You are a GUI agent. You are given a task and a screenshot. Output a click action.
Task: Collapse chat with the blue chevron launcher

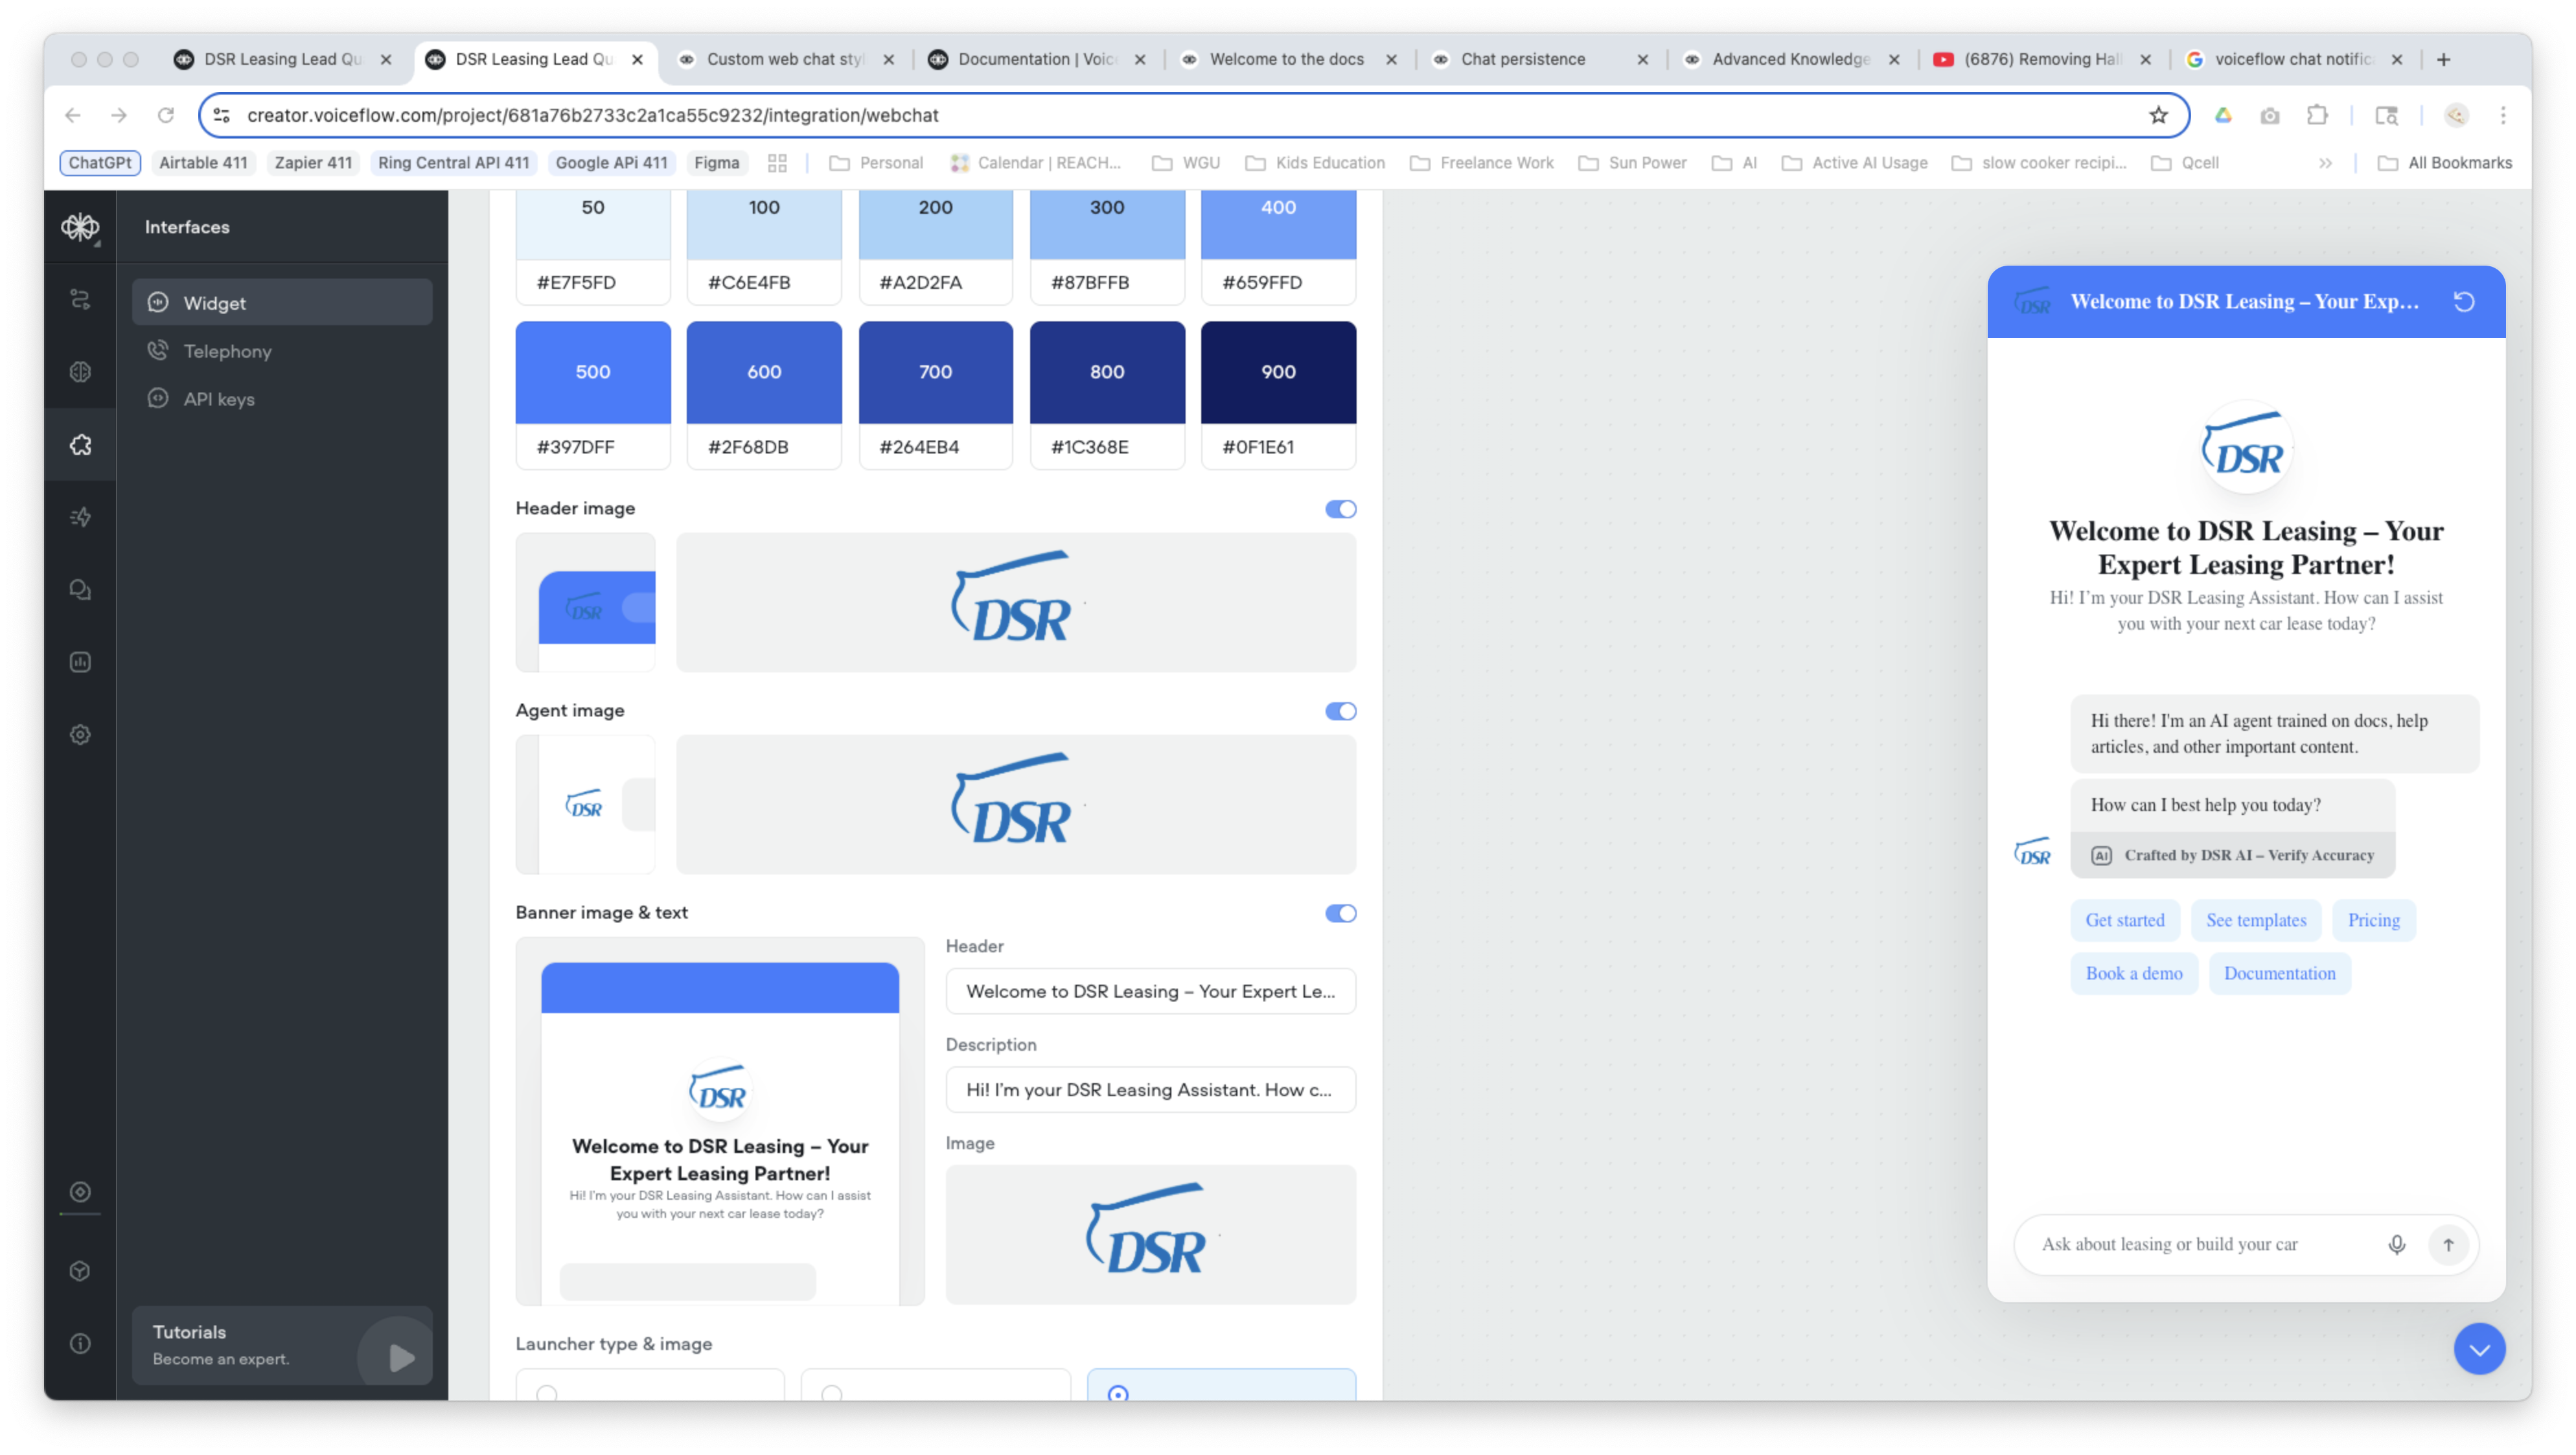[x=2478, y=1348]
